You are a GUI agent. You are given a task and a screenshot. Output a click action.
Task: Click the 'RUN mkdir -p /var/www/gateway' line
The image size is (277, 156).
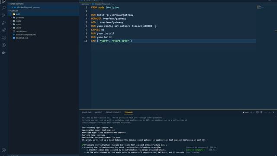tap(112, 15)
